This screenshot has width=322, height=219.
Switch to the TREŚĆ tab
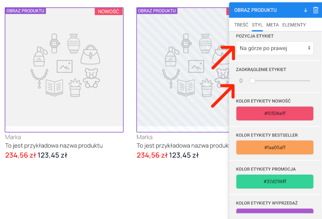[240, 25]
